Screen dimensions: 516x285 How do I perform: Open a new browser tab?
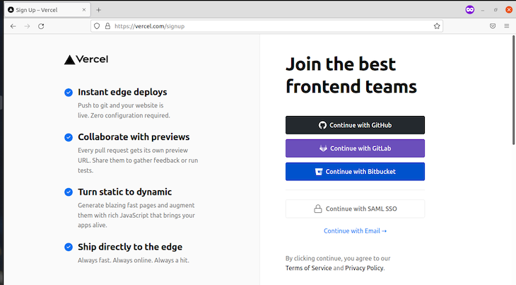pyautogui.click(x=98, y=10)
